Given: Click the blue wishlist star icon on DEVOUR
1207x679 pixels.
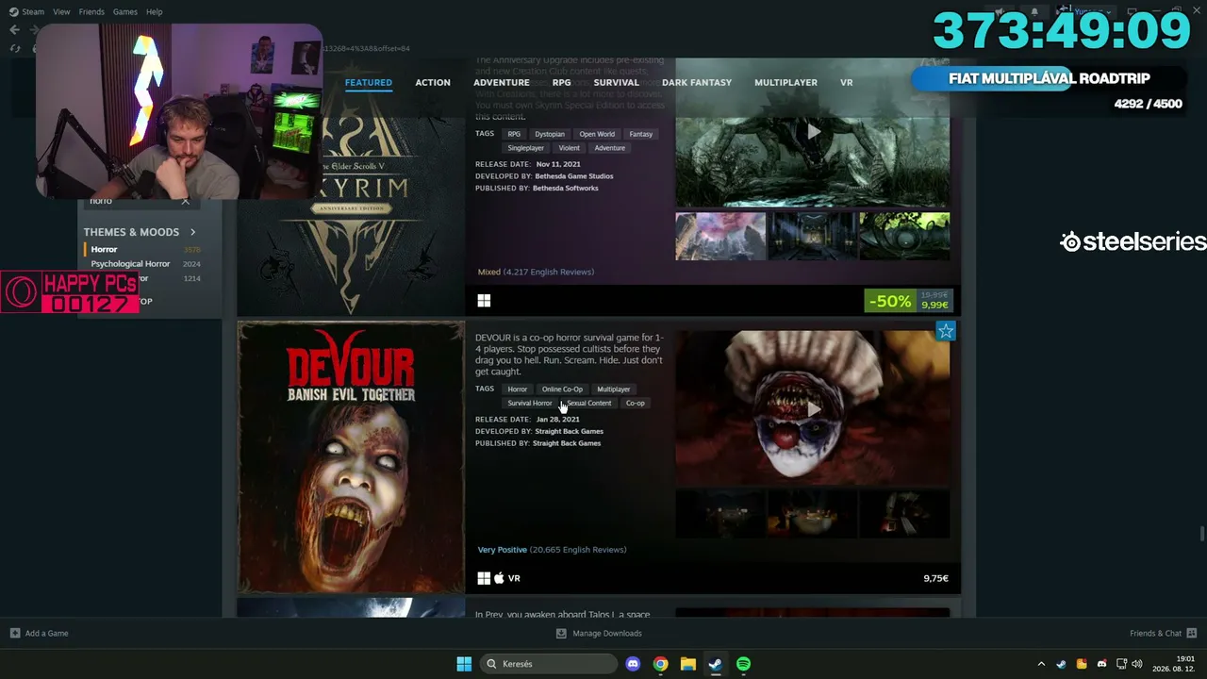Looking at the screenshot, I should [946, 331].
